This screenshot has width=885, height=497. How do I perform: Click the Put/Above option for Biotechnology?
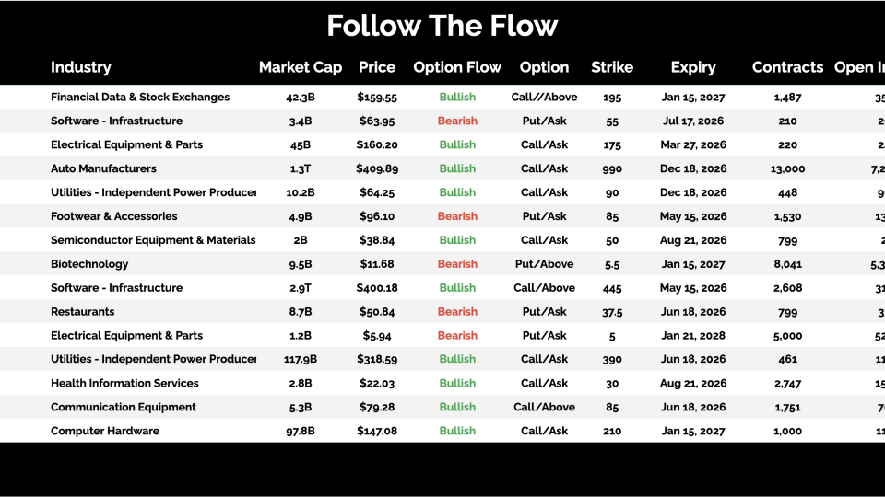point(544,264)
